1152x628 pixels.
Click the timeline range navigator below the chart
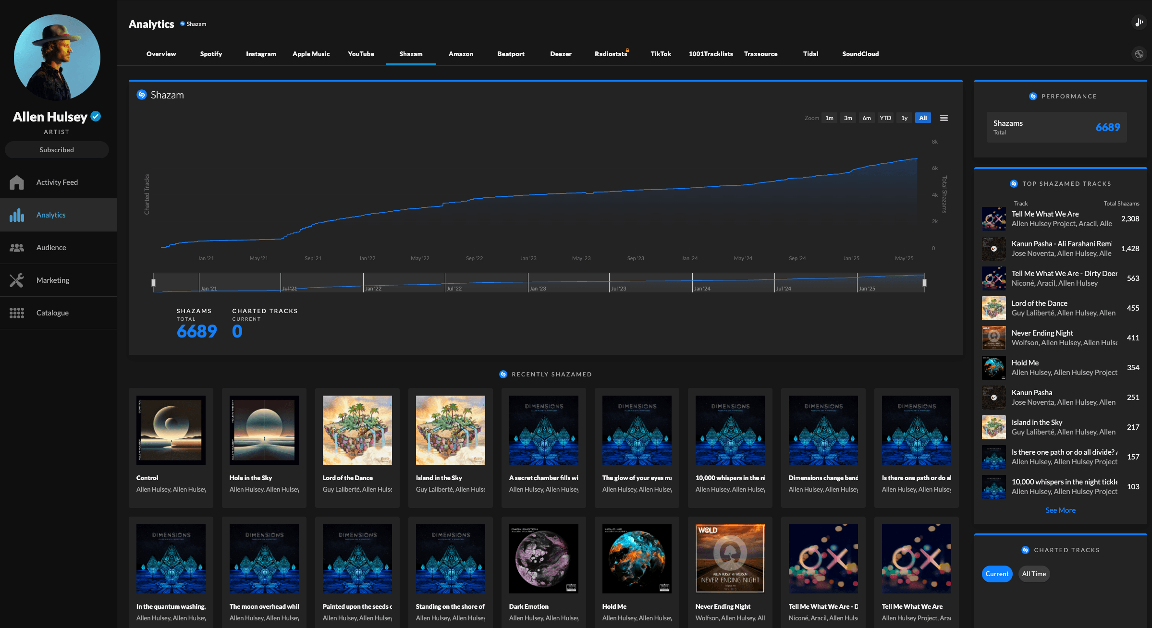click(538, 282)
